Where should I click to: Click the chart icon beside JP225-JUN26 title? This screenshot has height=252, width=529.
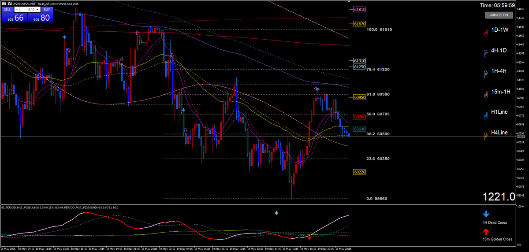pos(9,4)
